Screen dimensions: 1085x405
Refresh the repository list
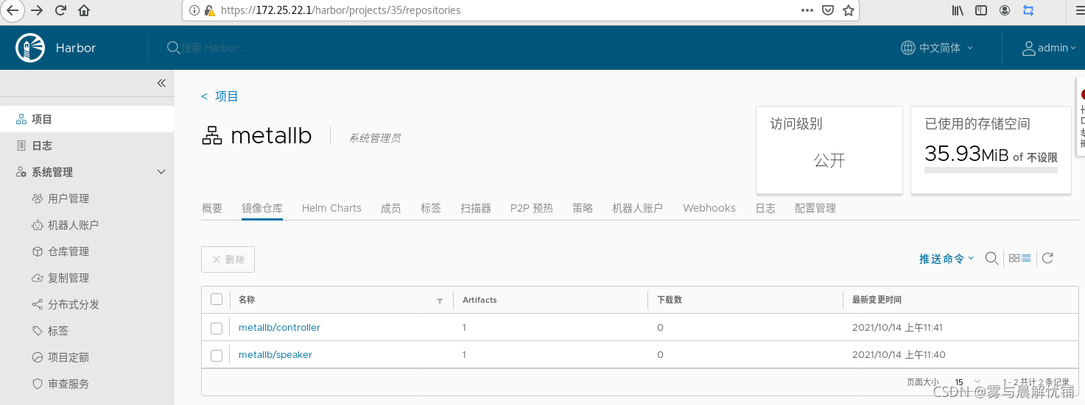(x=1047, y=258)
